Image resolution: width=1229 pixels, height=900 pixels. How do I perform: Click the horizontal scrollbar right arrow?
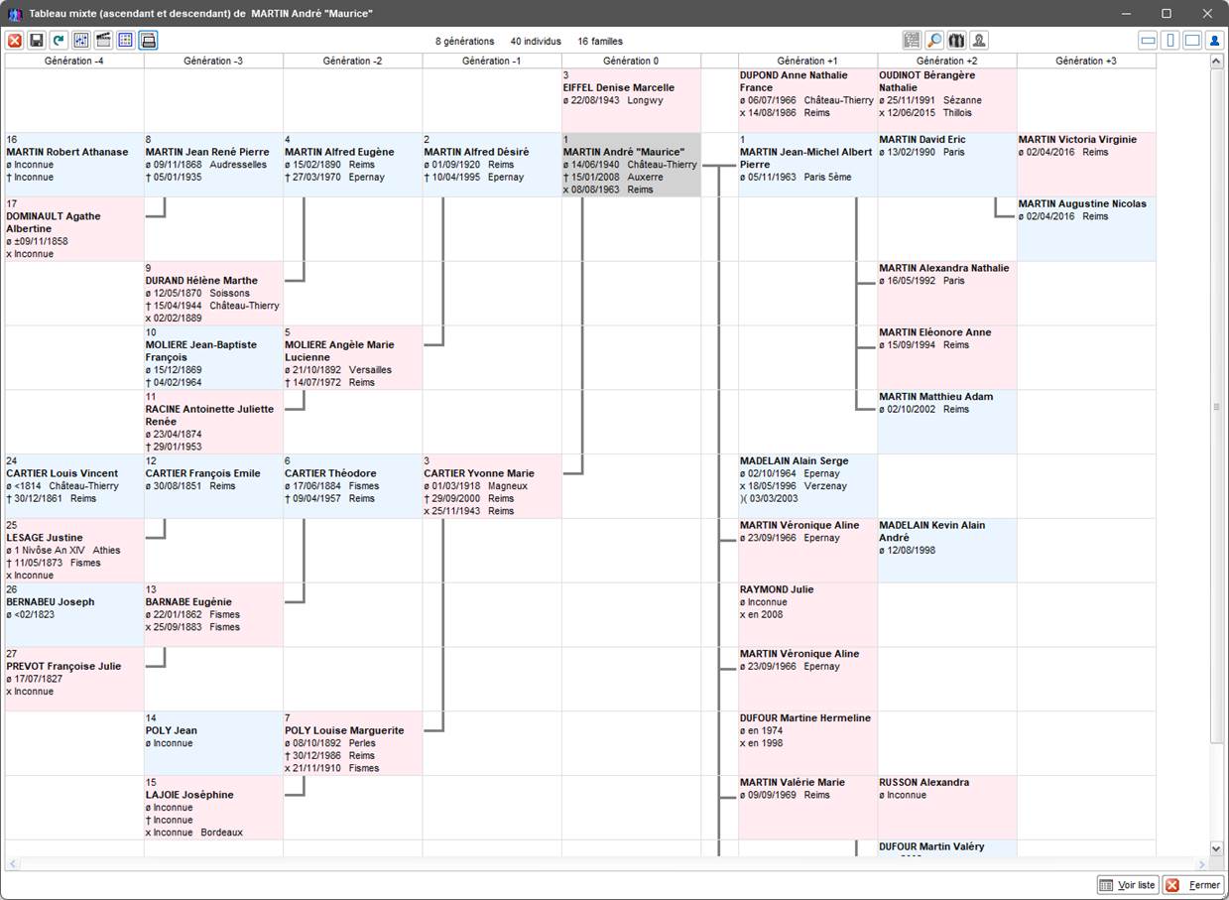point(1202,864)
